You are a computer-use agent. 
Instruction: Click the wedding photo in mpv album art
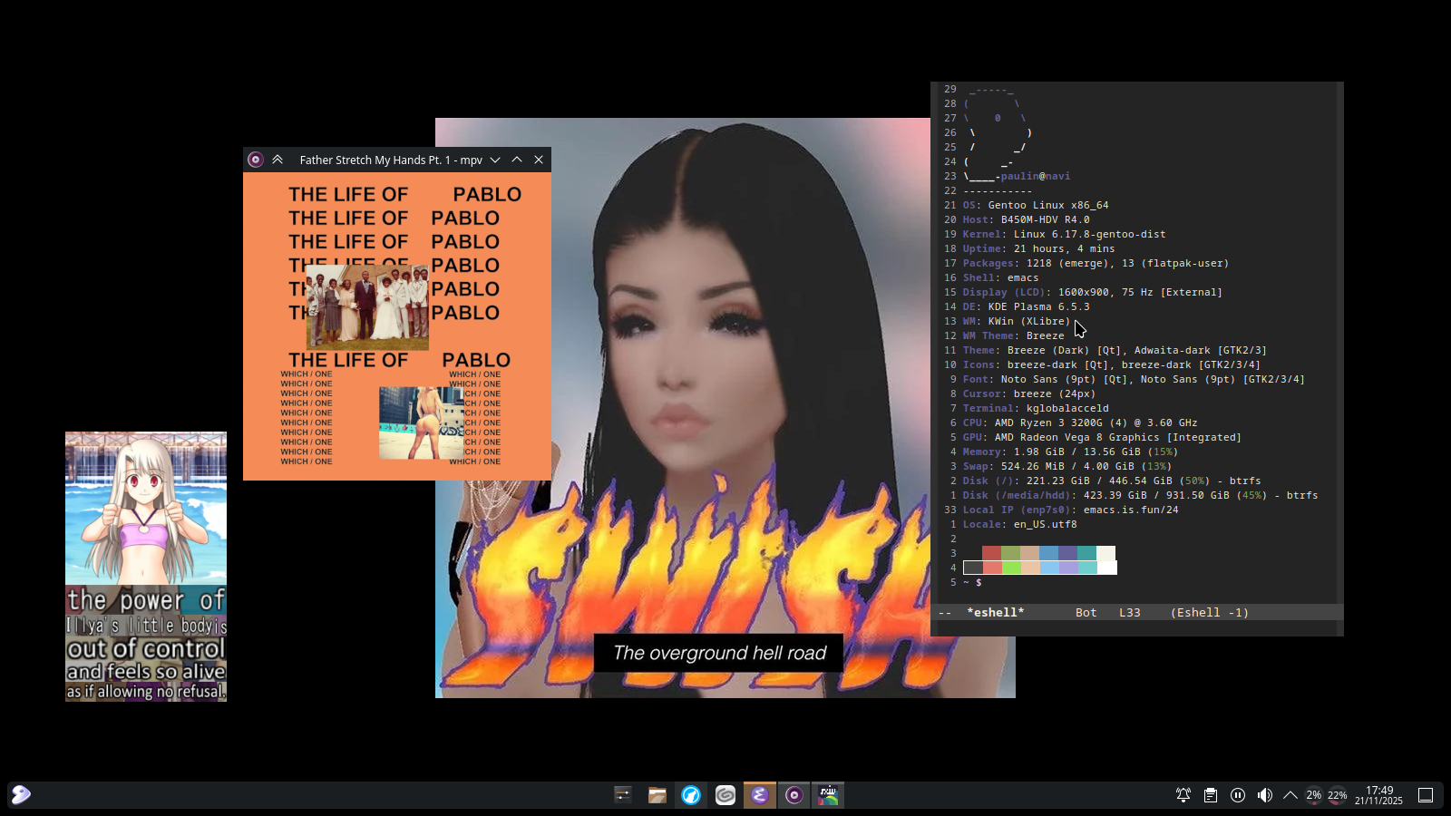[367, 306]
